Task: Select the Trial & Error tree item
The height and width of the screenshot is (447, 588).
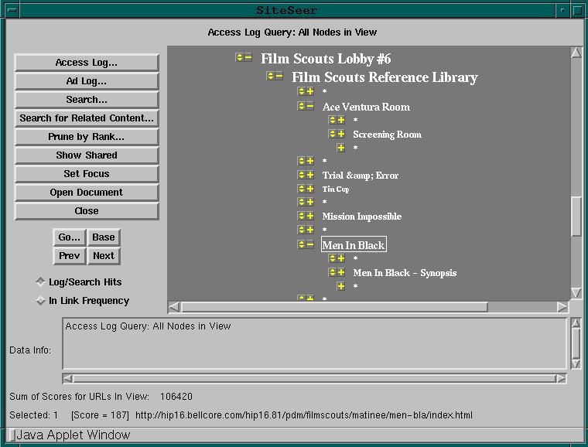Action: 361,175
